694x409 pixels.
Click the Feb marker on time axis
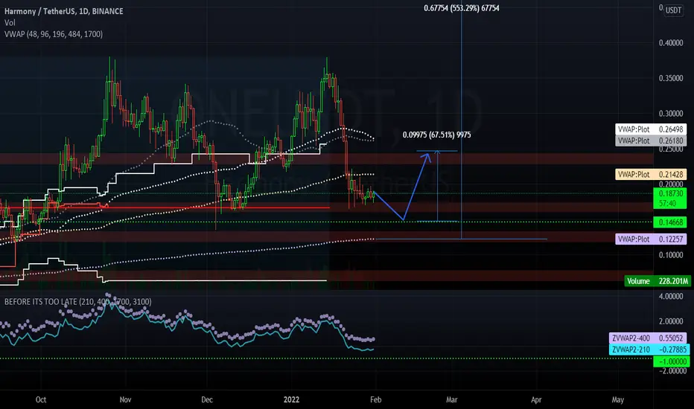point(375,399)
